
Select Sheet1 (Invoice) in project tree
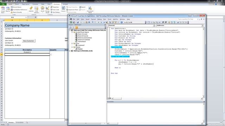(81, 34)
